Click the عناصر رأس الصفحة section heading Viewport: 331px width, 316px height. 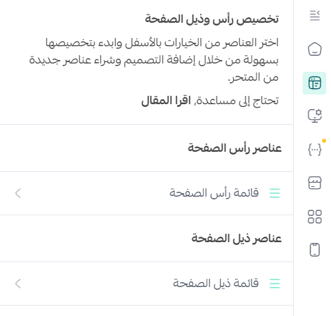[x=234, y=148]
